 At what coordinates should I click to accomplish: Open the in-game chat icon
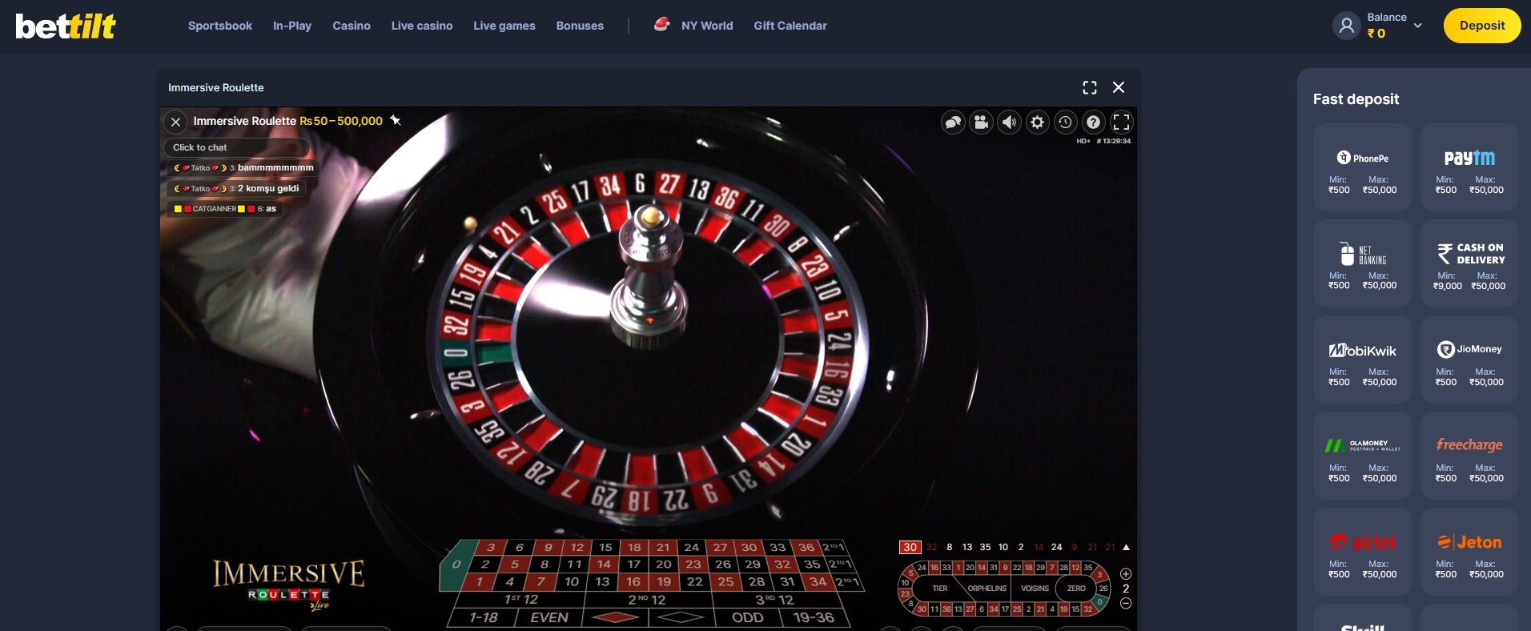click(x=953, y=122)
